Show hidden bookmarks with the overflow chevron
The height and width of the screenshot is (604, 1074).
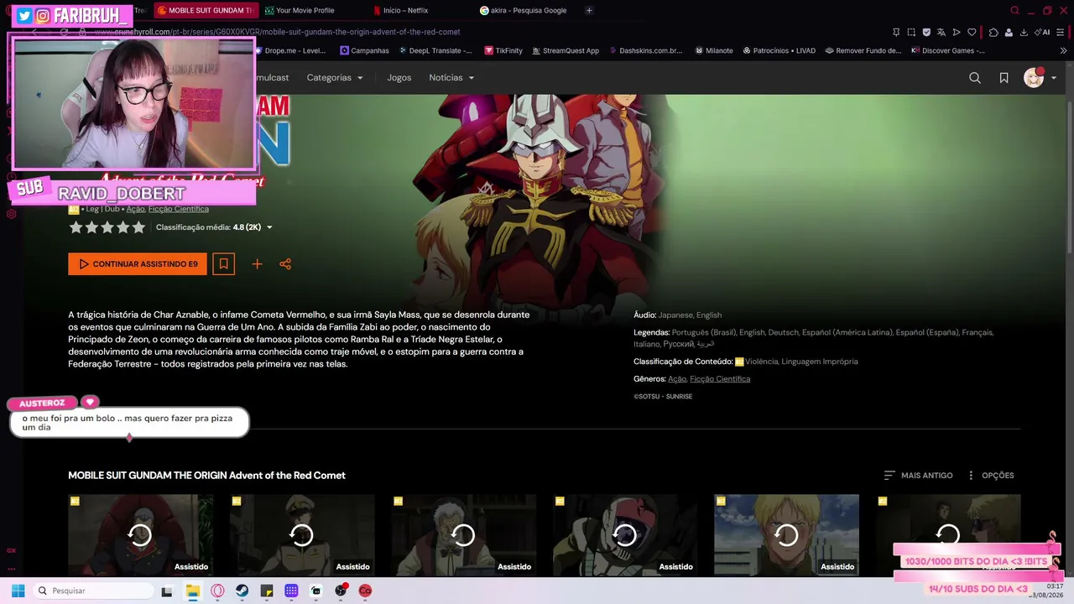pos(1064,50)
